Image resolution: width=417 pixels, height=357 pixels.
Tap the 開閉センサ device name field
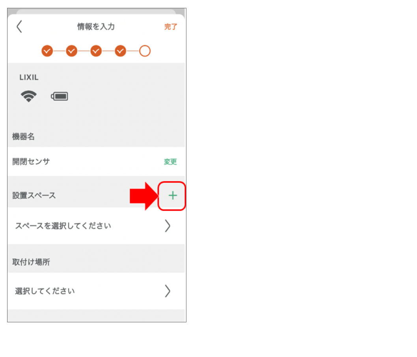pos(96,162)
